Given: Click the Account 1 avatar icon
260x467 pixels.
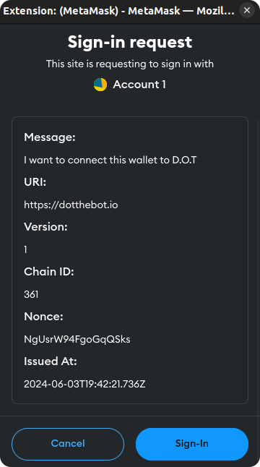Looking at the screenshot, I should click(x=100, y=85).
